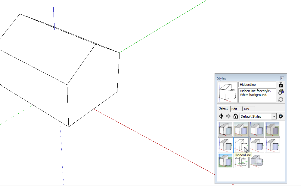The width and height of the screenshot is (301, 186).
Task: Switch to the Edit tab
Action: pyautogui.click(x=234, y=109)
